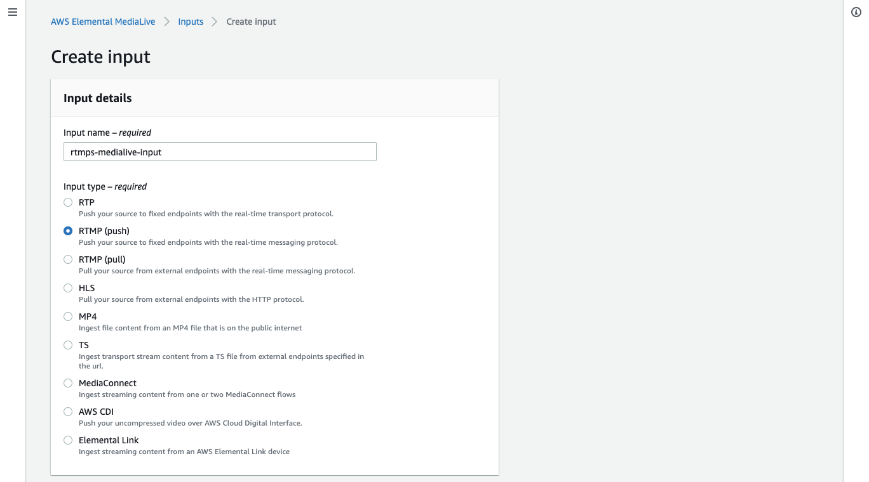Choose the RTMP (pull) input type

click(68, 259)
